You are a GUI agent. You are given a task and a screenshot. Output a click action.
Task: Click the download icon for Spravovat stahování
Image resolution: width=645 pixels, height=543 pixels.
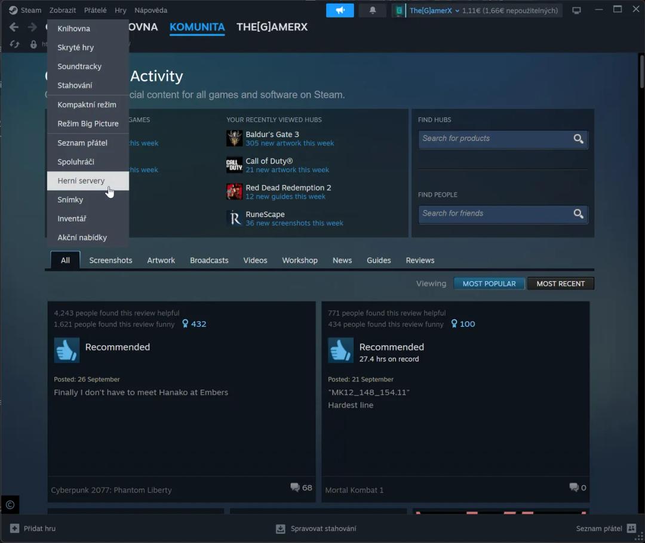coord(281,529)
